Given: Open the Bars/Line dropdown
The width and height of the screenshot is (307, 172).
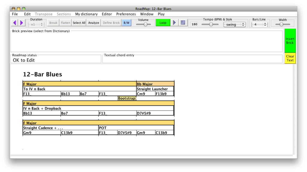Looking at the screenshot, I should click(x=259, y=24).
